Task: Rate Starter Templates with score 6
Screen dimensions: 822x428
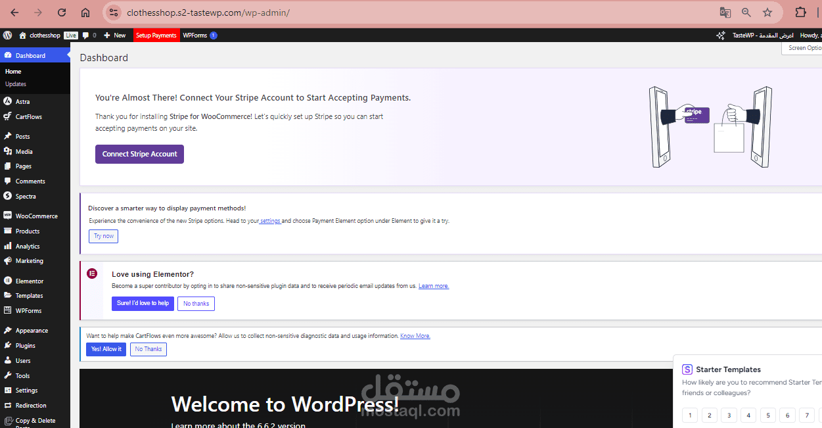Action: click(787, 415)
